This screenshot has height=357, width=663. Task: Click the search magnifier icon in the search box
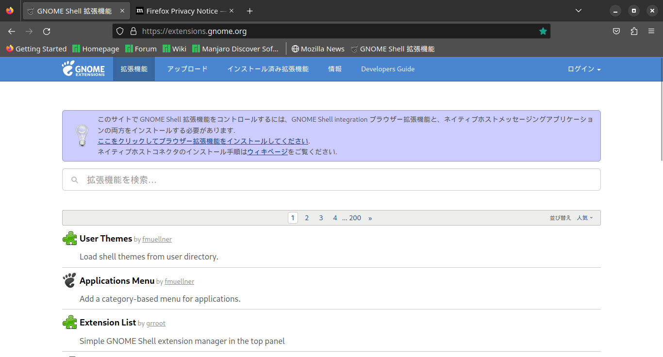[x=75, y=180]
